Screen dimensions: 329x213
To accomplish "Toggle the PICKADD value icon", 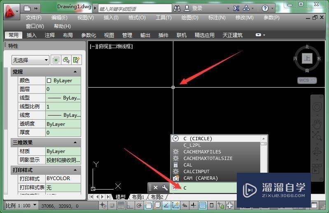I will tap(56, 60).
